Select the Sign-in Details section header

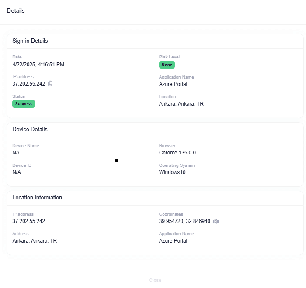click(30, 41)
